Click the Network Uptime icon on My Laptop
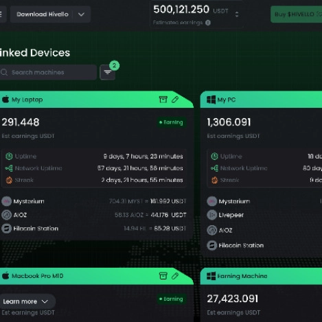The image size is (322, 322). pyautogui.click(x=9, y=168)
